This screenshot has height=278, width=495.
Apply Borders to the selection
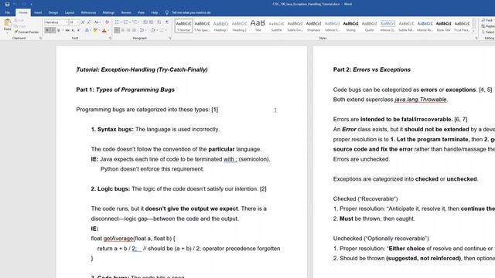point(161,30)
